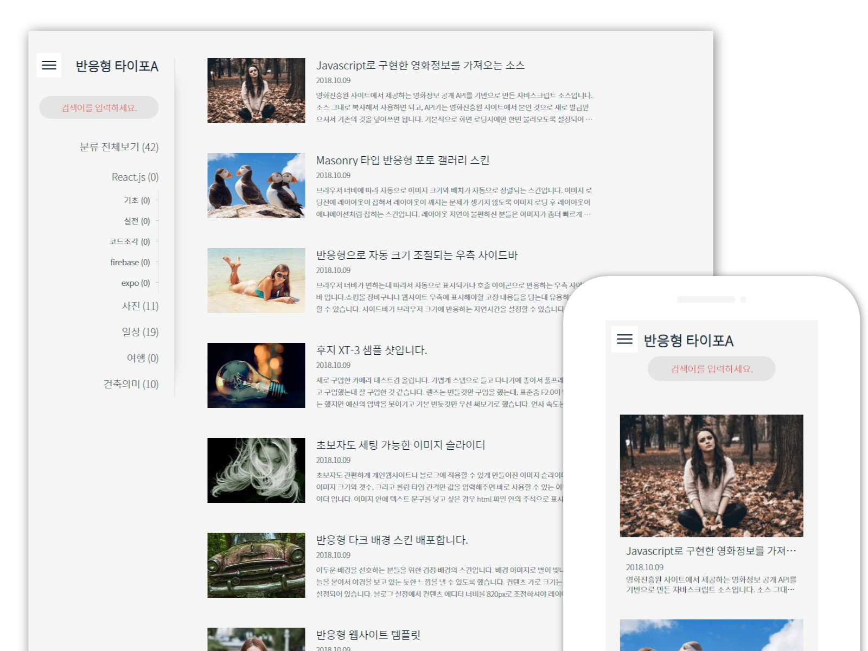Open the hamburger menu in the desktop view
Viewport: 868px width, 651px height.
tap(49, 65)
